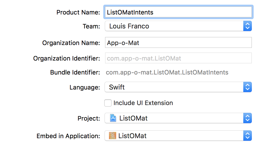Open the Language dropdown set to Swift
279x148 pixels.
point(173,87)
